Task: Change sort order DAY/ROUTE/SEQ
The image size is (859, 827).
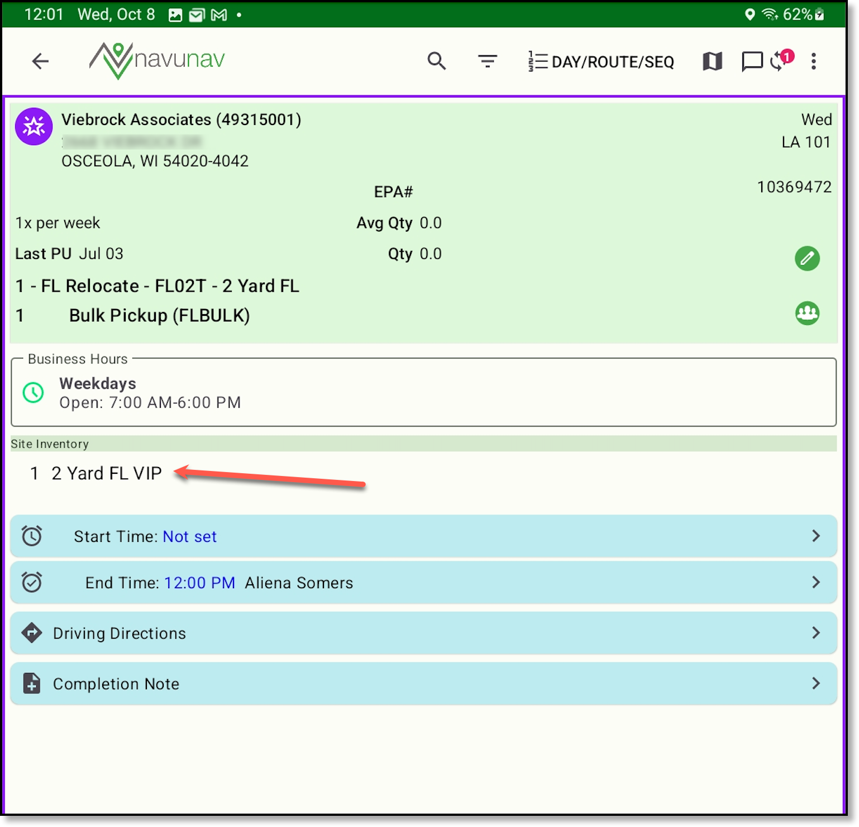Action: pos(601,61)
